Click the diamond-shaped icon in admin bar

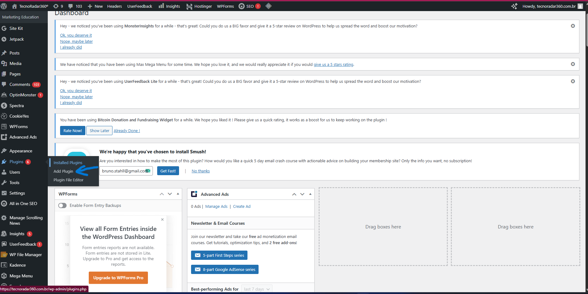point(268,6)
